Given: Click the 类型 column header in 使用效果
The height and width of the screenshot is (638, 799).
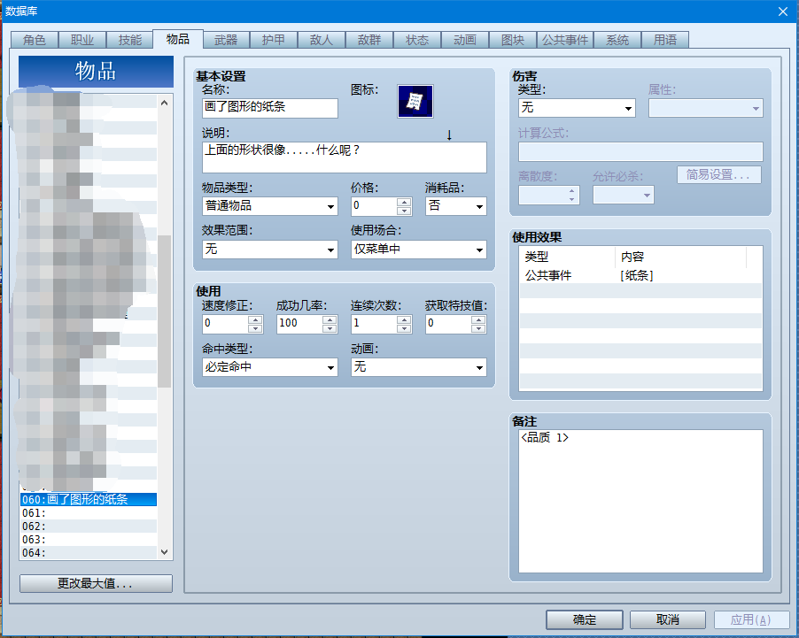Looking at the screenshot, I should coord(567,257).
